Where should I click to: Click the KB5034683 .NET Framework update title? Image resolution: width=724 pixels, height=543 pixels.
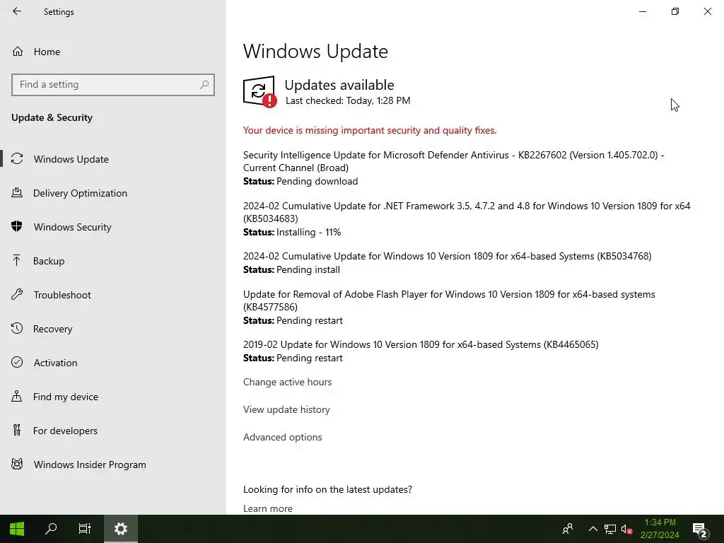[x=467, y=212]
